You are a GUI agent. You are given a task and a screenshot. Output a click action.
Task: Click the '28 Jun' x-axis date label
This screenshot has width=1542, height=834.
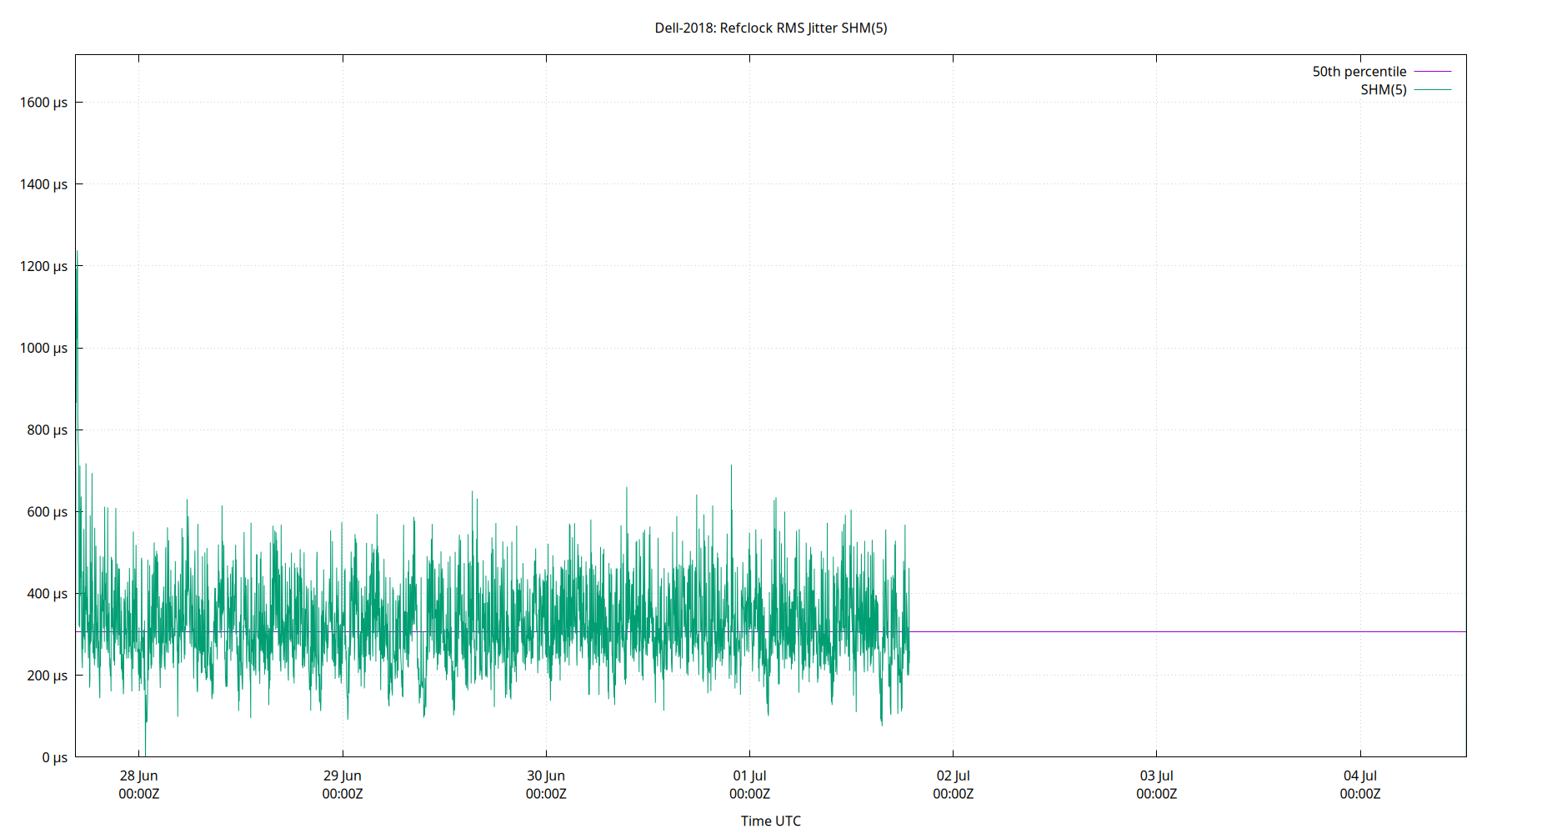[138, 776]
